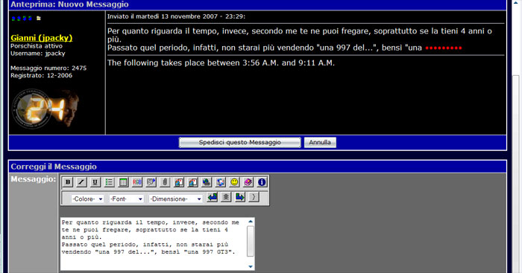Click 'Porschista attivo' rank text
Screen dimensions: 522x273
pos(37,46)
